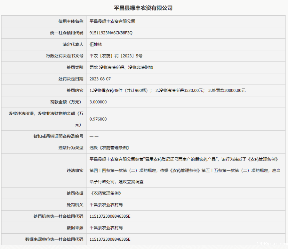Click the fine amount value 3.000000
Viewport: 288px width, 249px height.
(98, 102)
